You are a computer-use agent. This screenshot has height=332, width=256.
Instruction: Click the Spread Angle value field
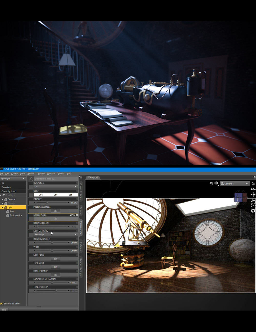[x=56, y=219]
